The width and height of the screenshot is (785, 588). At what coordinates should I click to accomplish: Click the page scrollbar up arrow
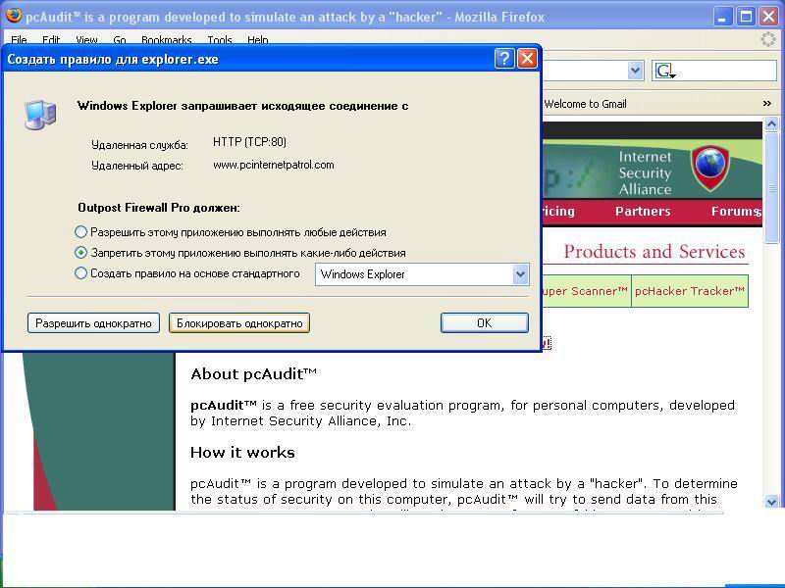pyautogui.click(x=771, y=123)
